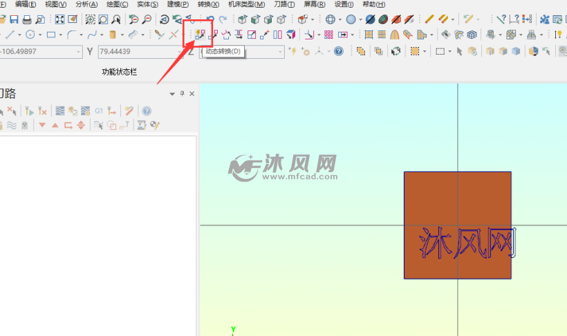Open the 视图(V) menu
The height and width of the screenshot is (336, 567).
(x=56, y=4)
